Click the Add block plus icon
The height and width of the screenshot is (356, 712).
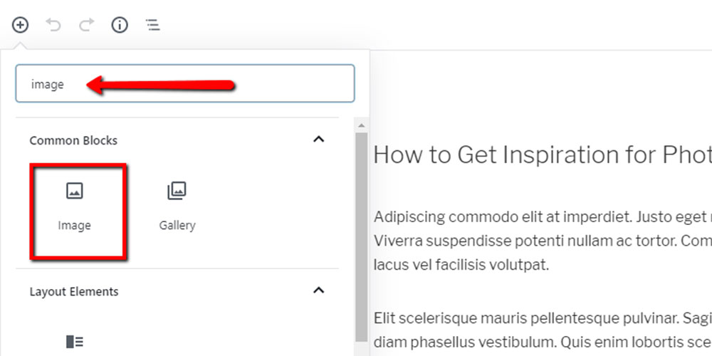(x=20, y=25)
